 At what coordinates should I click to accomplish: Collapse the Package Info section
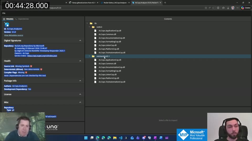point(80,81)
